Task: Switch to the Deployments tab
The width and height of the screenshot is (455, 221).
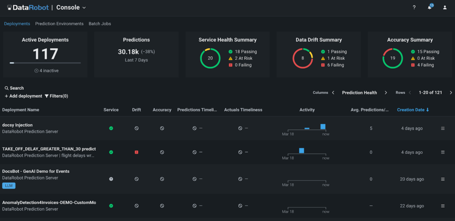Action: point(17,24)
